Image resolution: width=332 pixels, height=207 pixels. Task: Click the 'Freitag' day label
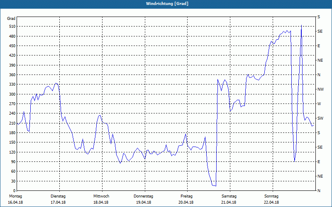pos(186,196)
